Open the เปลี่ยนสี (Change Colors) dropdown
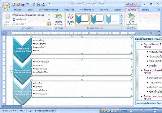Screen dimensions: 162x113 coord(70,20)
